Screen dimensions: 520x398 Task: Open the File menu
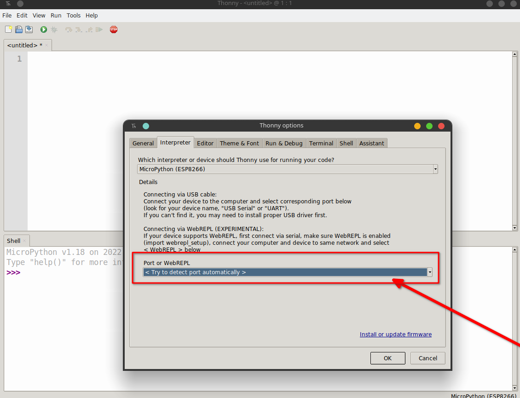coord(7,16)
